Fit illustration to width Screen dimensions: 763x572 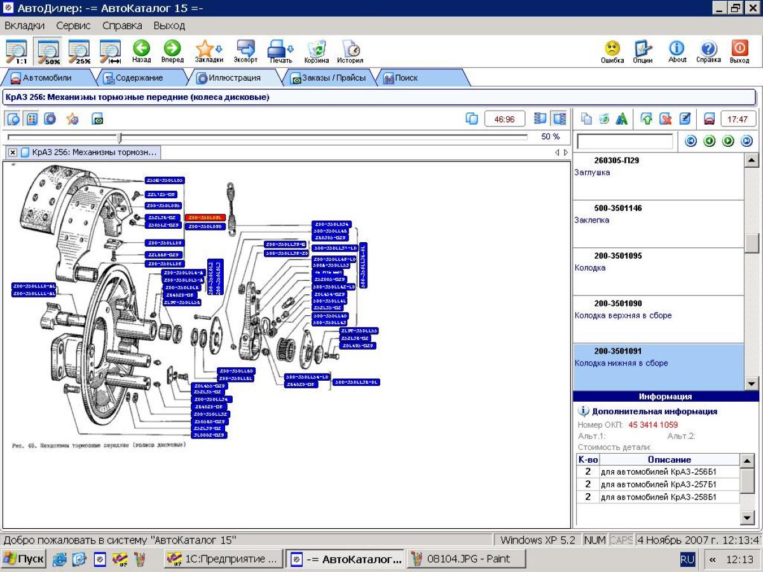point(111,51)
